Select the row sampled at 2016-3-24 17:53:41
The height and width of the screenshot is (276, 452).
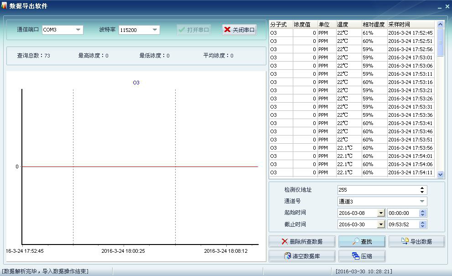coord(352,123)
